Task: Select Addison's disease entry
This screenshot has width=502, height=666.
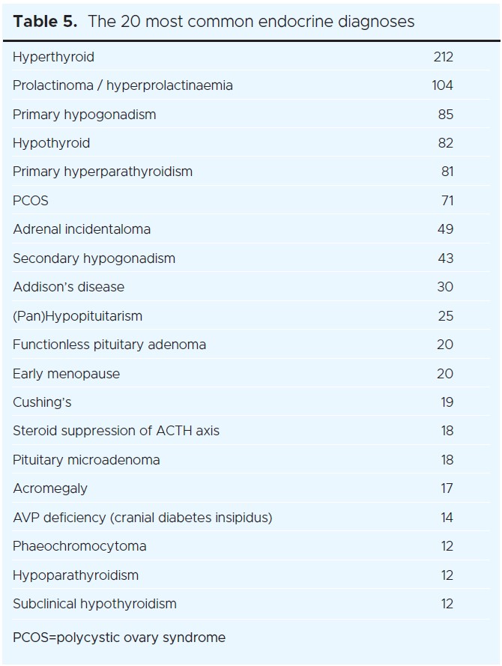Action: tap(68, 287)
